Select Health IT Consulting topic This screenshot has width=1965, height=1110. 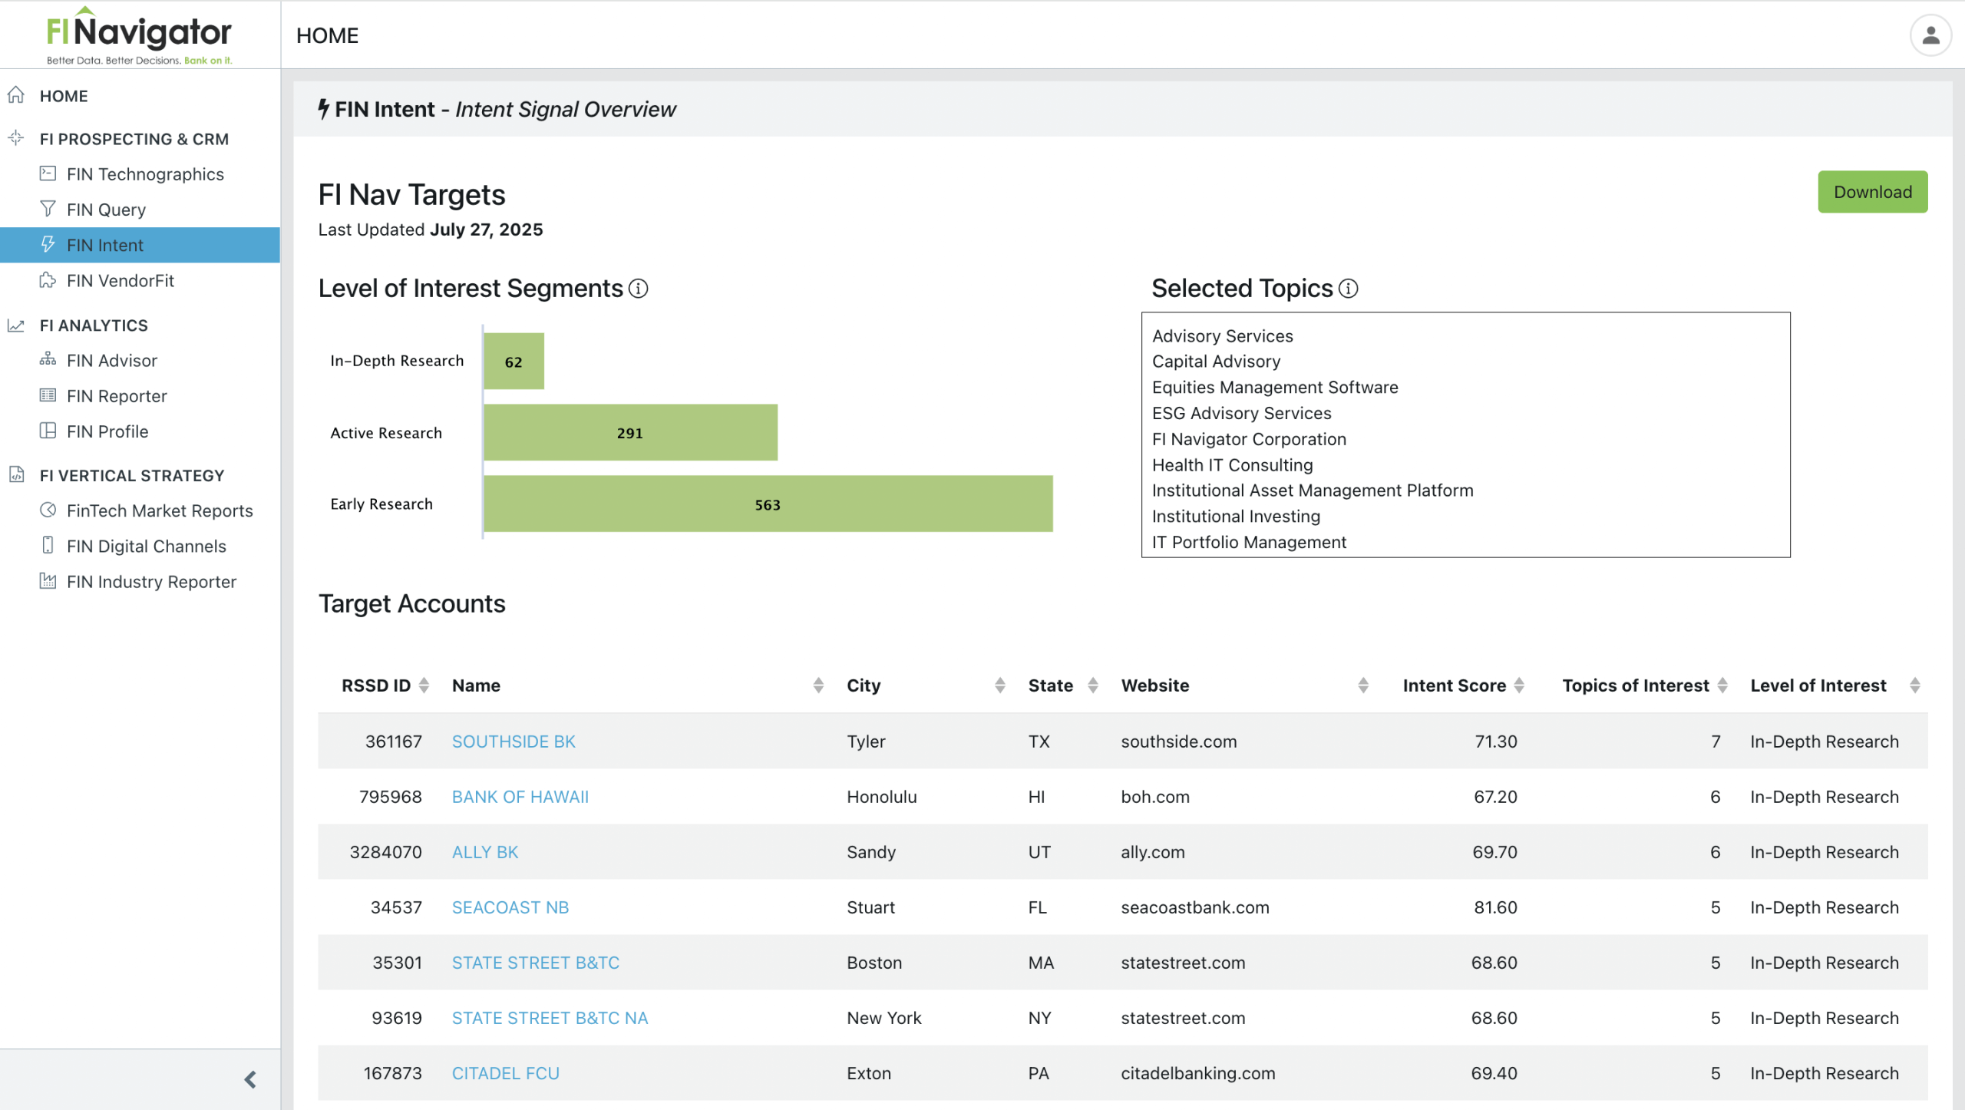point(1233,465)
